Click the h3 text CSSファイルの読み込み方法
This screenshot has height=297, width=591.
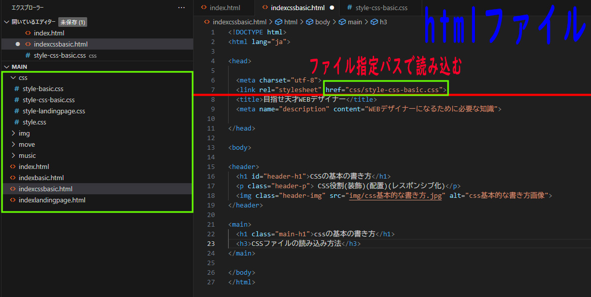(x=296, y=243)
